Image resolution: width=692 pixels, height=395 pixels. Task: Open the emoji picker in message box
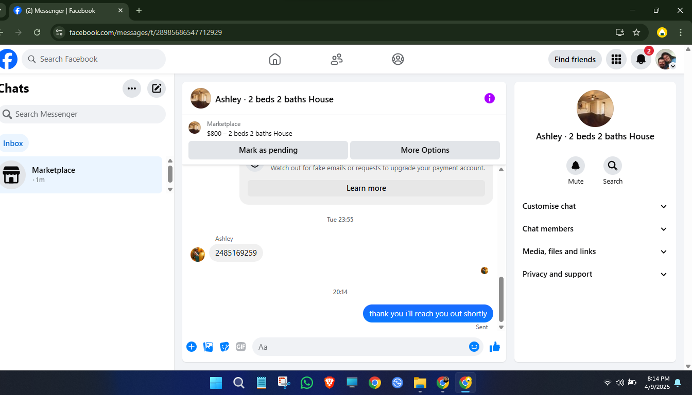[x=474, y=347]
